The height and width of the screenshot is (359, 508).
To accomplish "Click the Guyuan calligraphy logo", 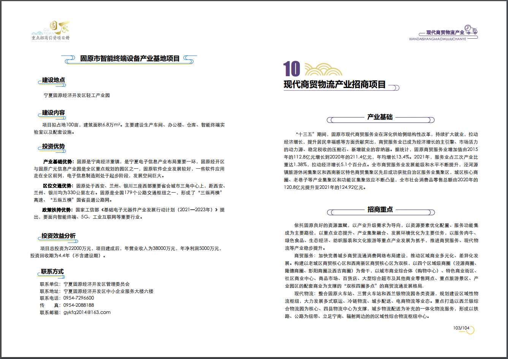I will click(x=60, y=28).
